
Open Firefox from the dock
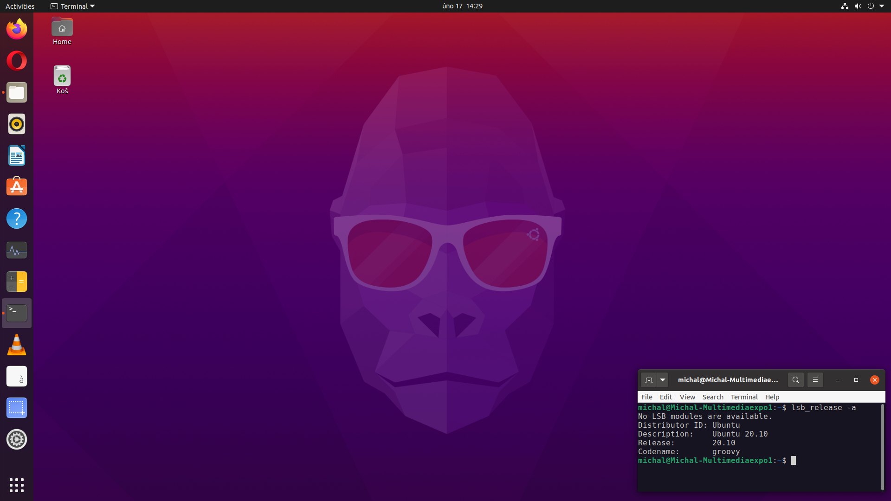click(x=17, y=29)
